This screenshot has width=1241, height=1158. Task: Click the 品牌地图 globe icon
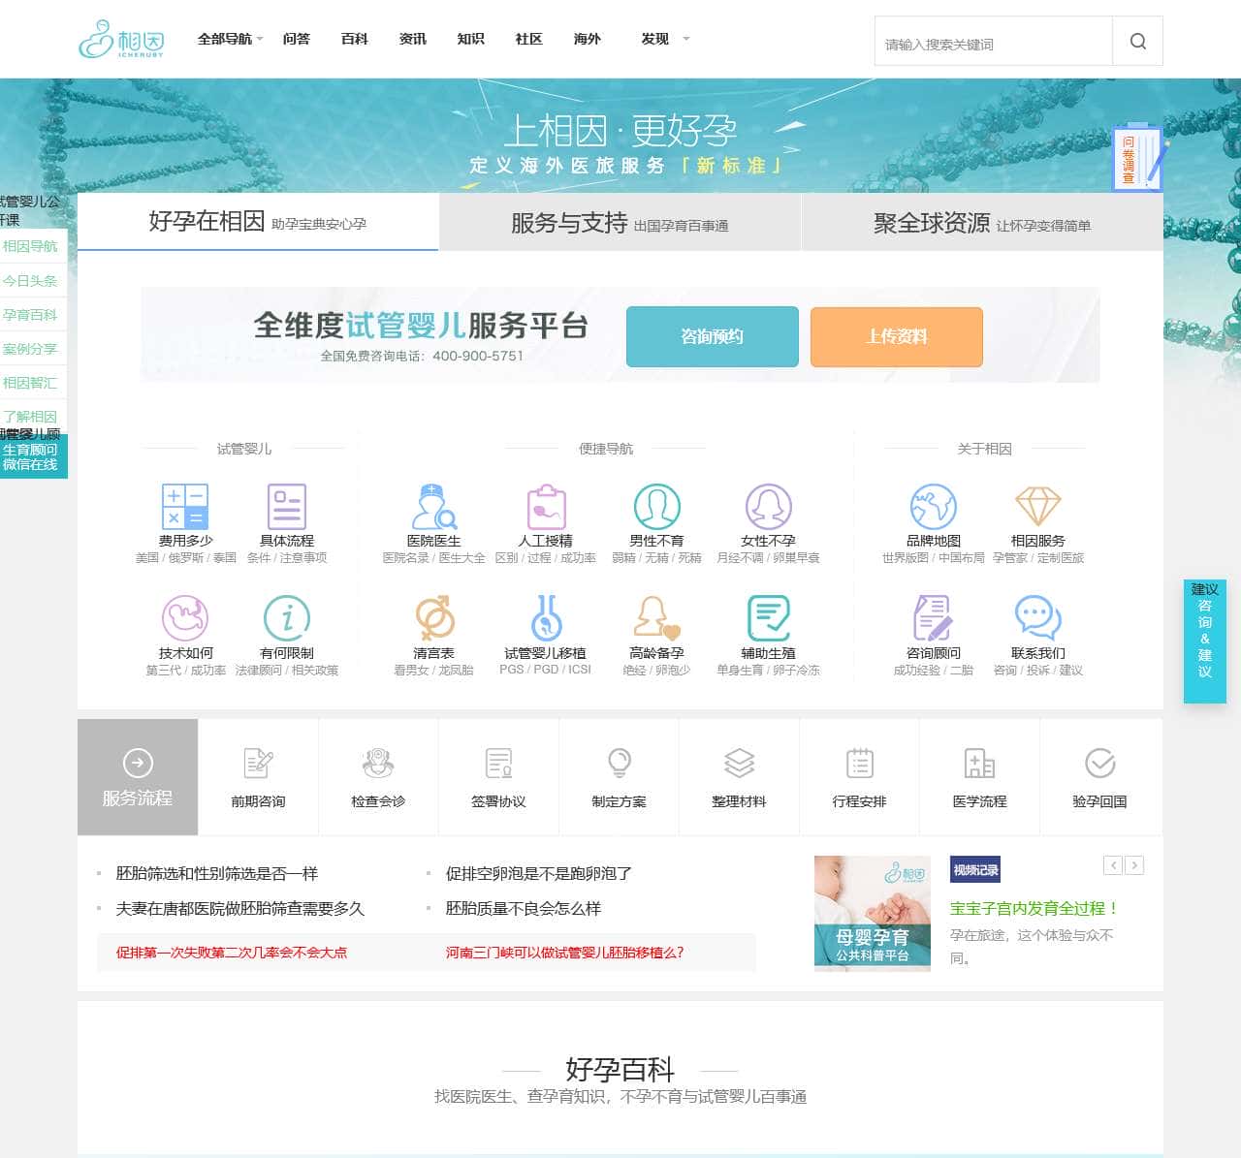click(933, 507)
